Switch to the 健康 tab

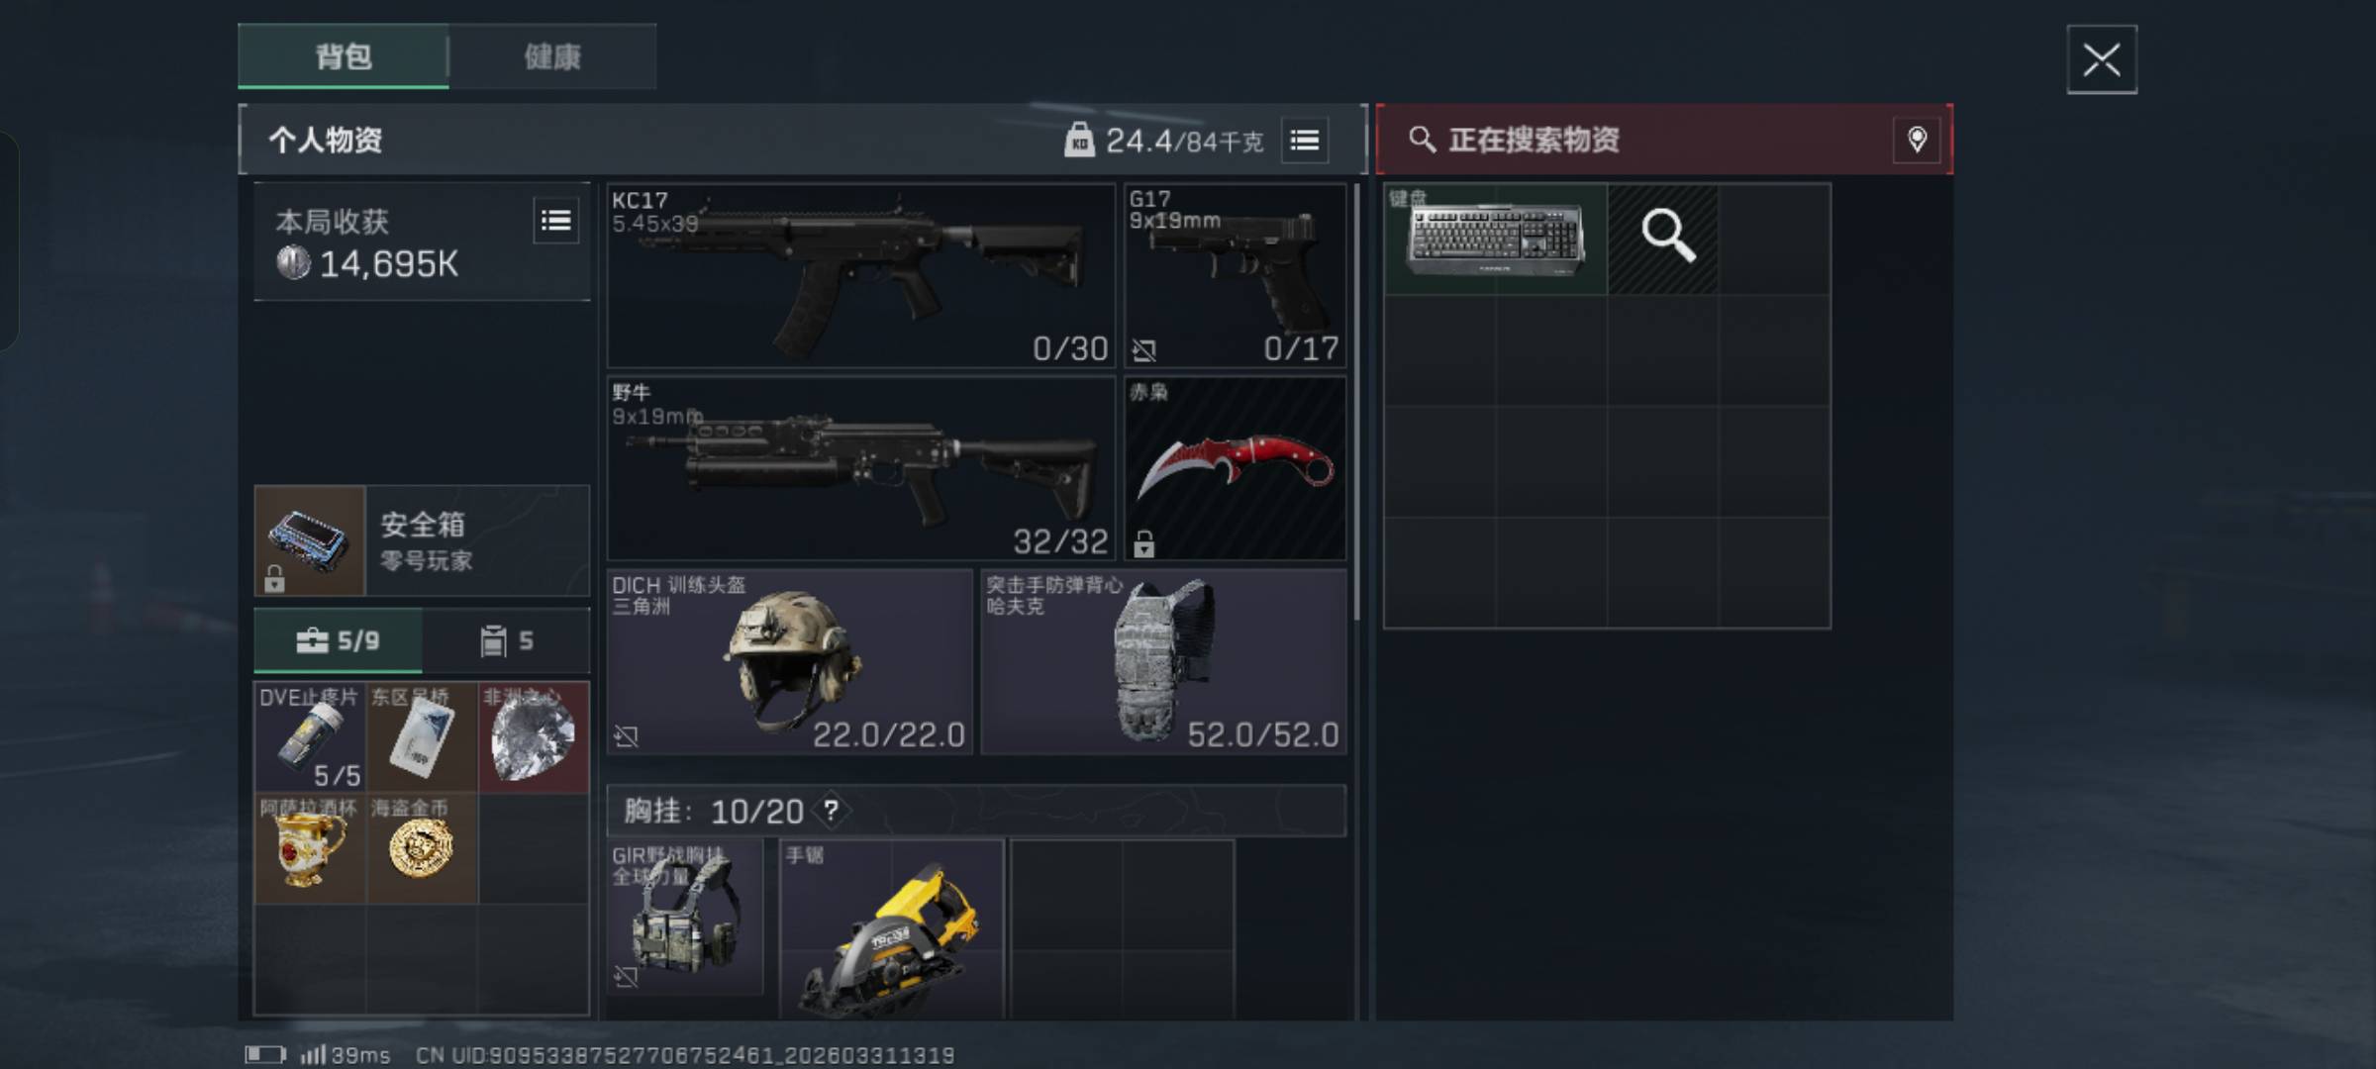tap(552, 56)
